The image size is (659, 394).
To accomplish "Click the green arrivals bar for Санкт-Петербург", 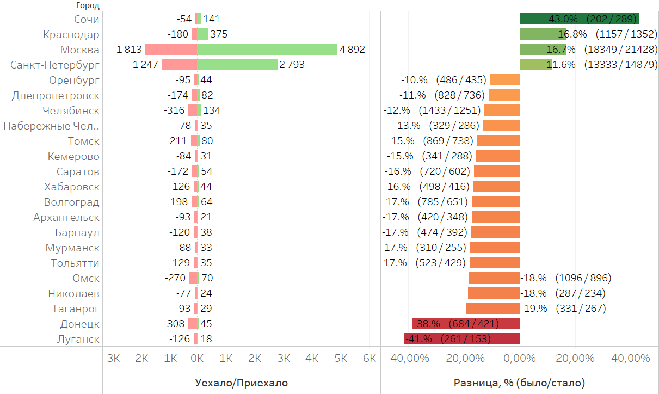I will click(x=237, y=65).
